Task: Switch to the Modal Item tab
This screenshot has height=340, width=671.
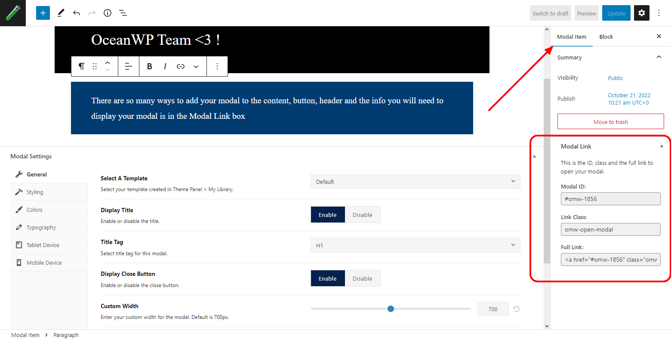Action: pos(572,37)
